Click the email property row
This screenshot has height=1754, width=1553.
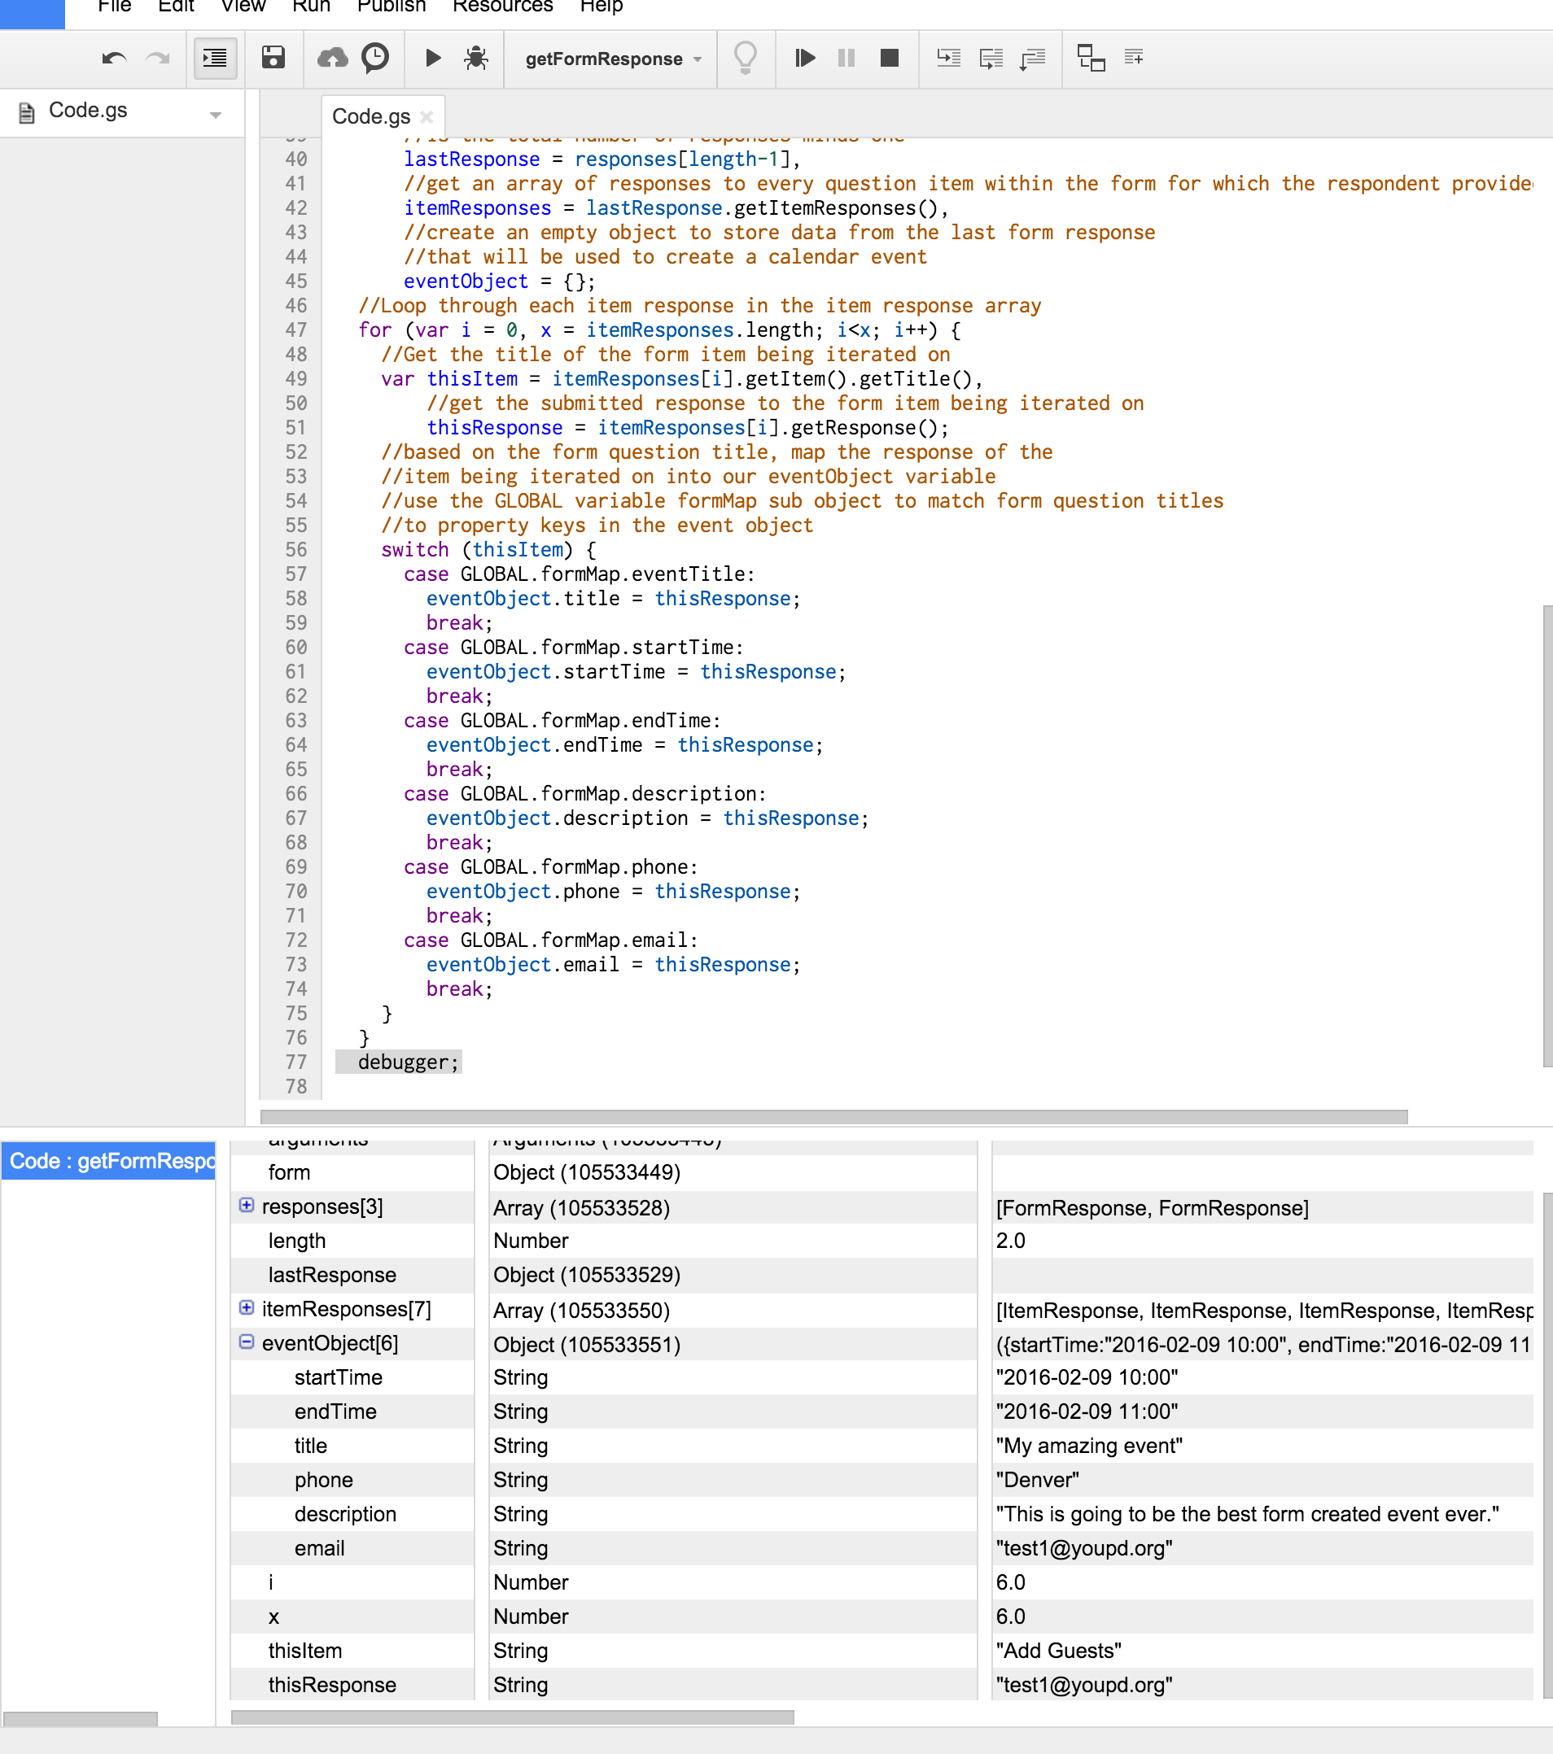[881, 1549]
